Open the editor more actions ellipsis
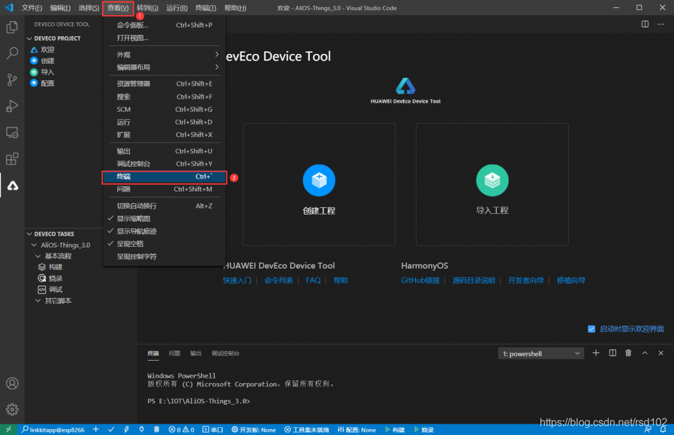Image resolution: width=674 pixels, height=435 pixels. tap(661, 24)
